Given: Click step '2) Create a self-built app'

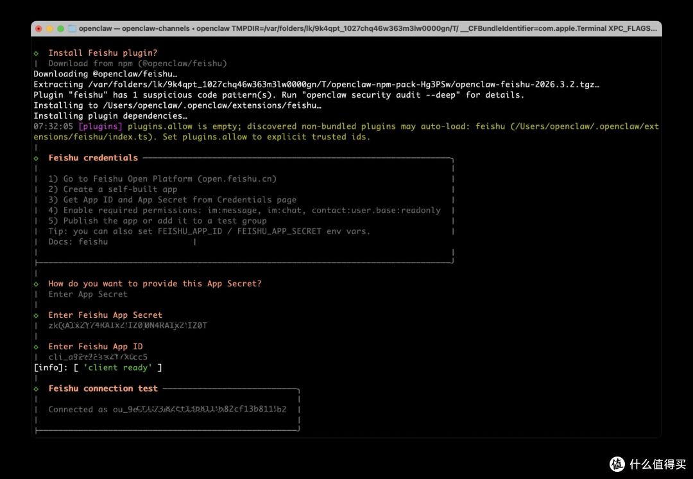Looking at the screenshot, I should pyautogui.click(x=113, y=189).
